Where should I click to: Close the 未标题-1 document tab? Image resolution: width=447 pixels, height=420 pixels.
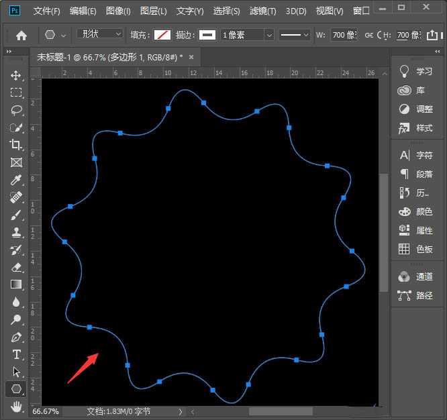point(191,58)
